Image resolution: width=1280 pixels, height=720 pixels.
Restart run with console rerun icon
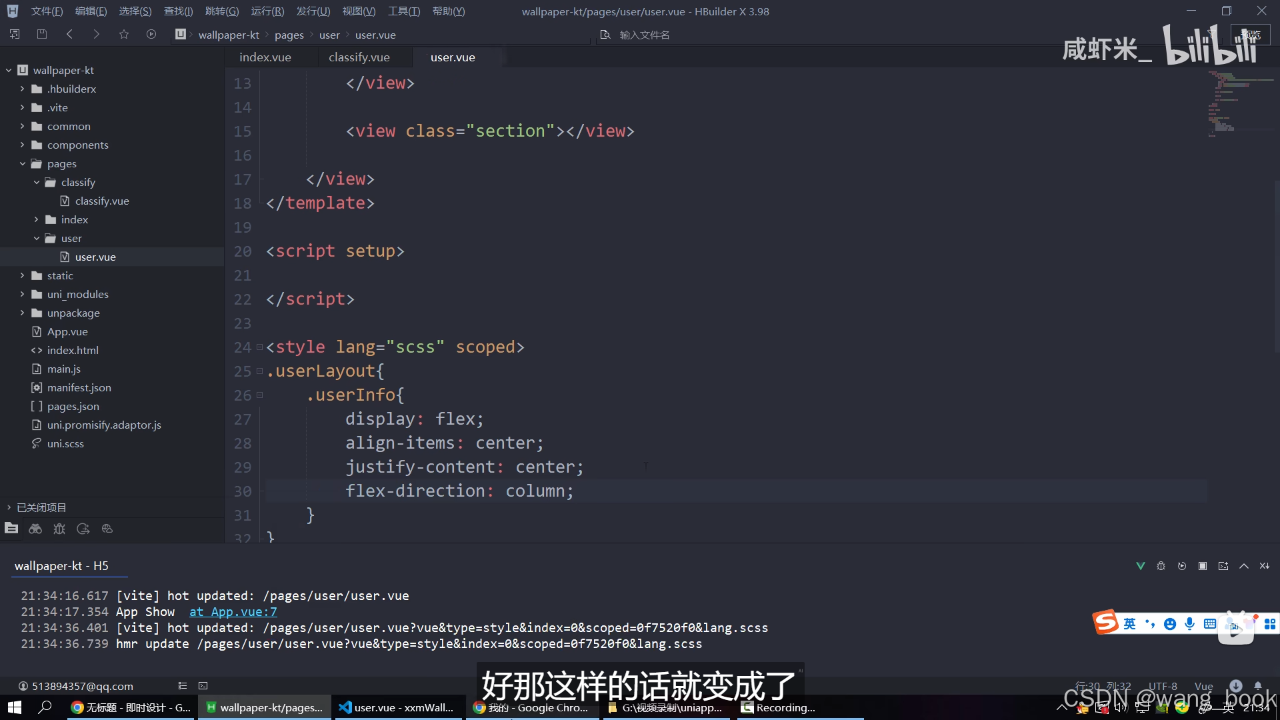click(1182, 566)
